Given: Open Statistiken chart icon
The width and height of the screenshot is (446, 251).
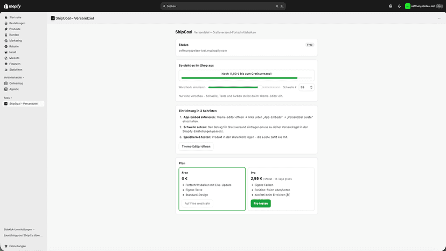Looking at the screenshot, I should pos(6,69).
